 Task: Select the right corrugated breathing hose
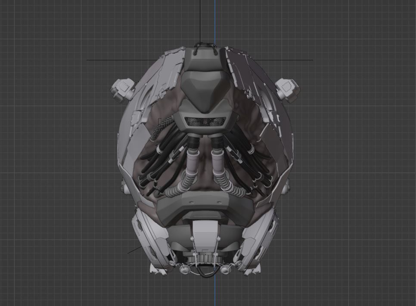pos(230,185)
